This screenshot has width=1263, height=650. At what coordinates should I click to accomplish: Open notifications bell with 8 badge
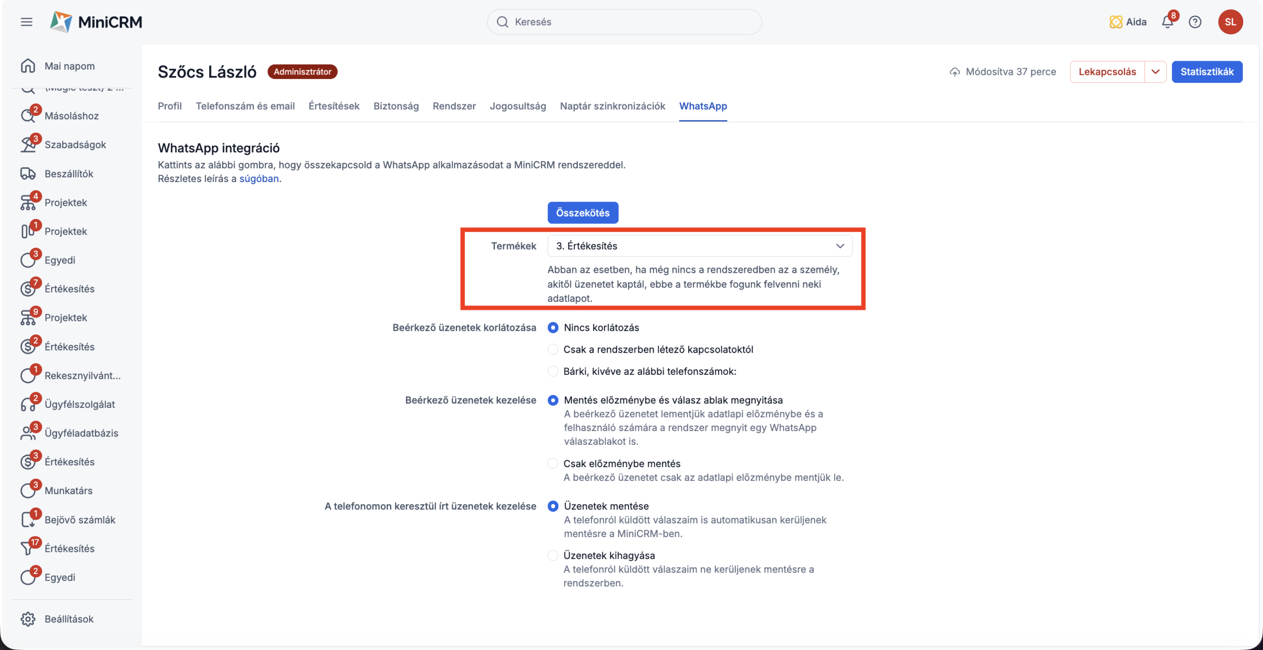pos(1168,21)
